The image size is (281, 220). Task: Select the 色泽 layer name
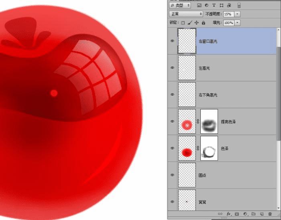click(224, 148)
